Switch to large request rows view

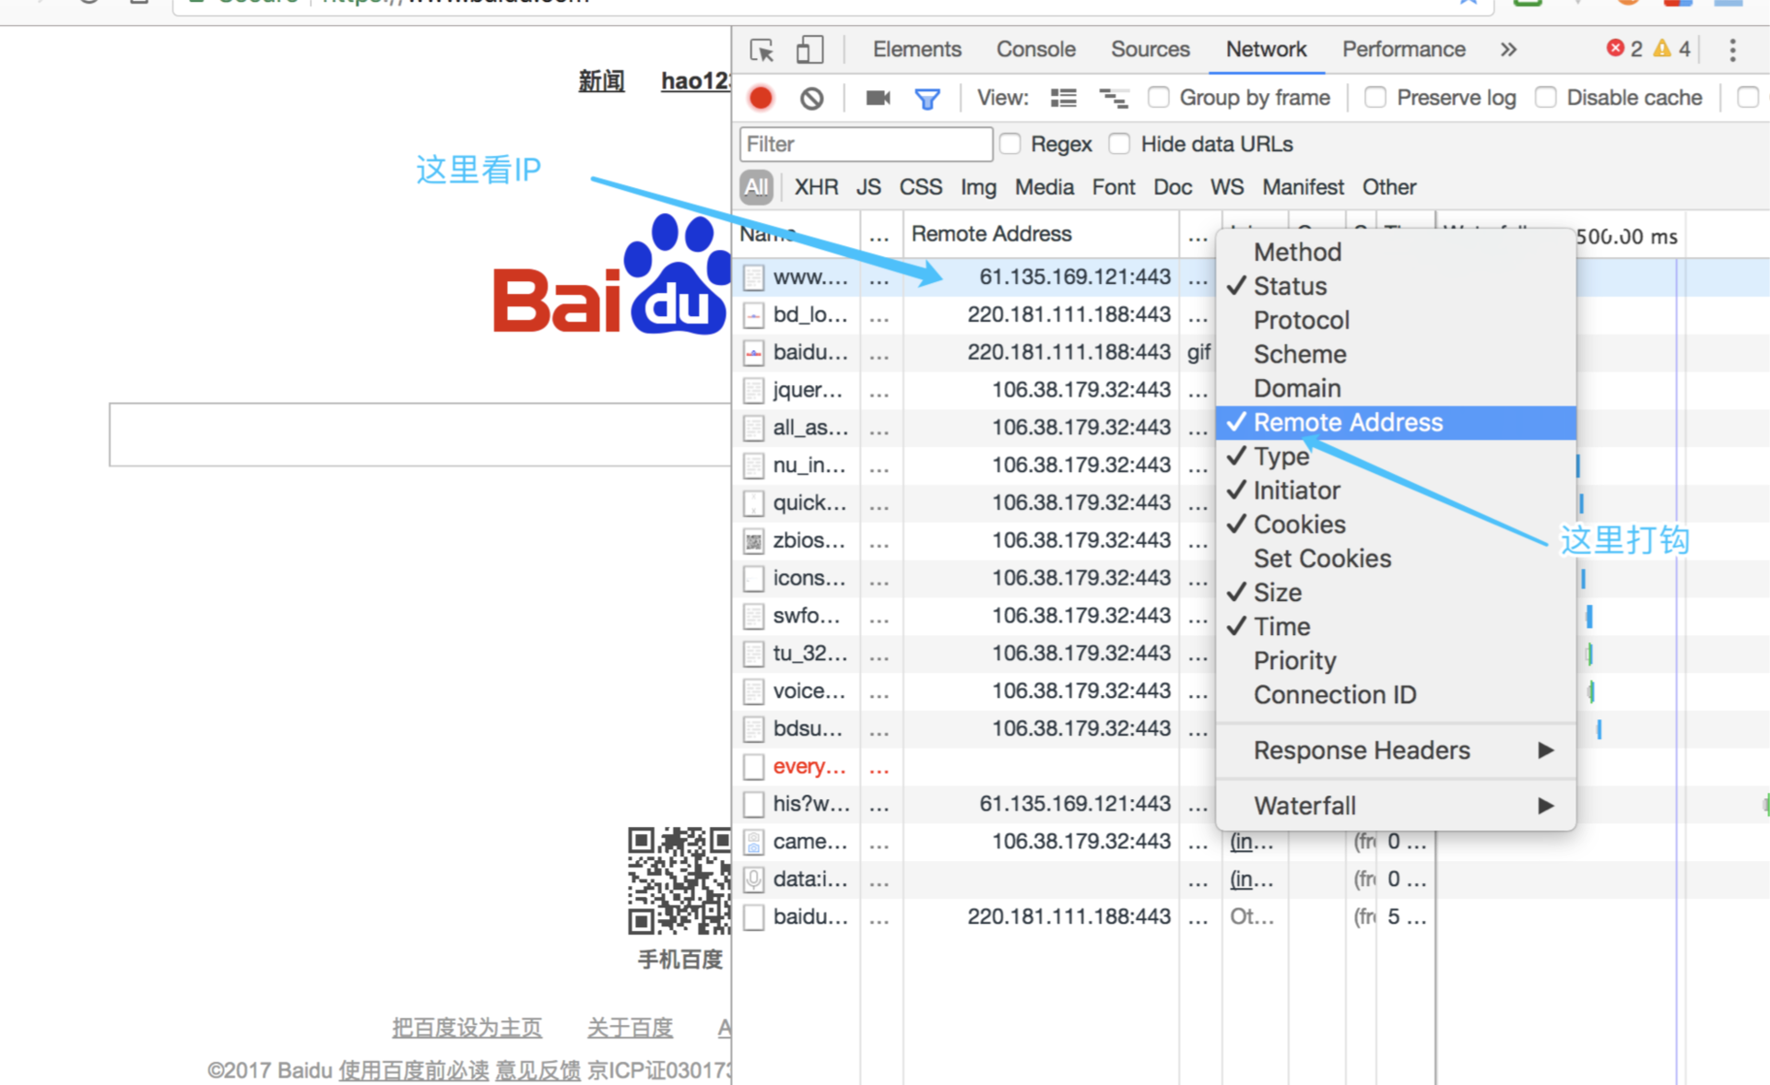pos(1063,98)
